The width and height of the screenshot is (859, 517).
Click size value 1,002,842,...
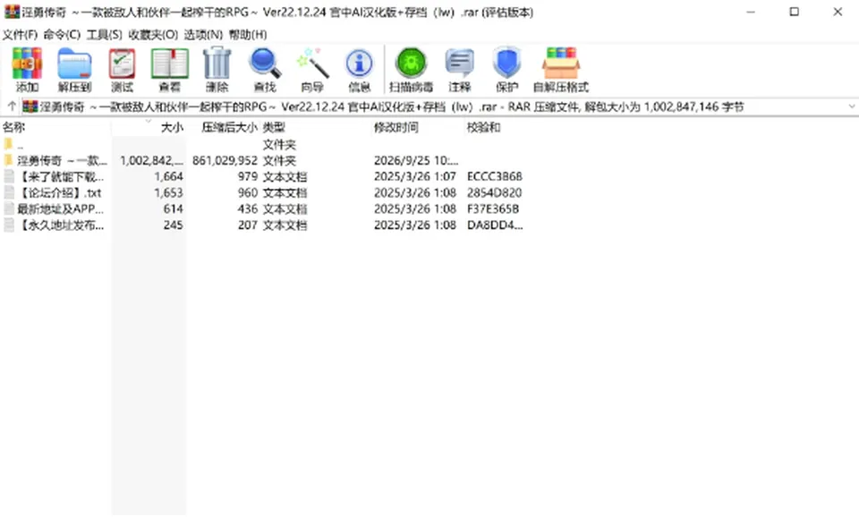pos(152,160)
